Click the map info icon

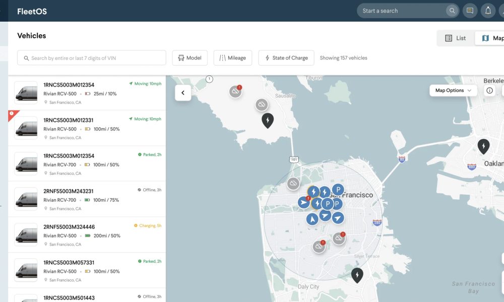(489, 91)
